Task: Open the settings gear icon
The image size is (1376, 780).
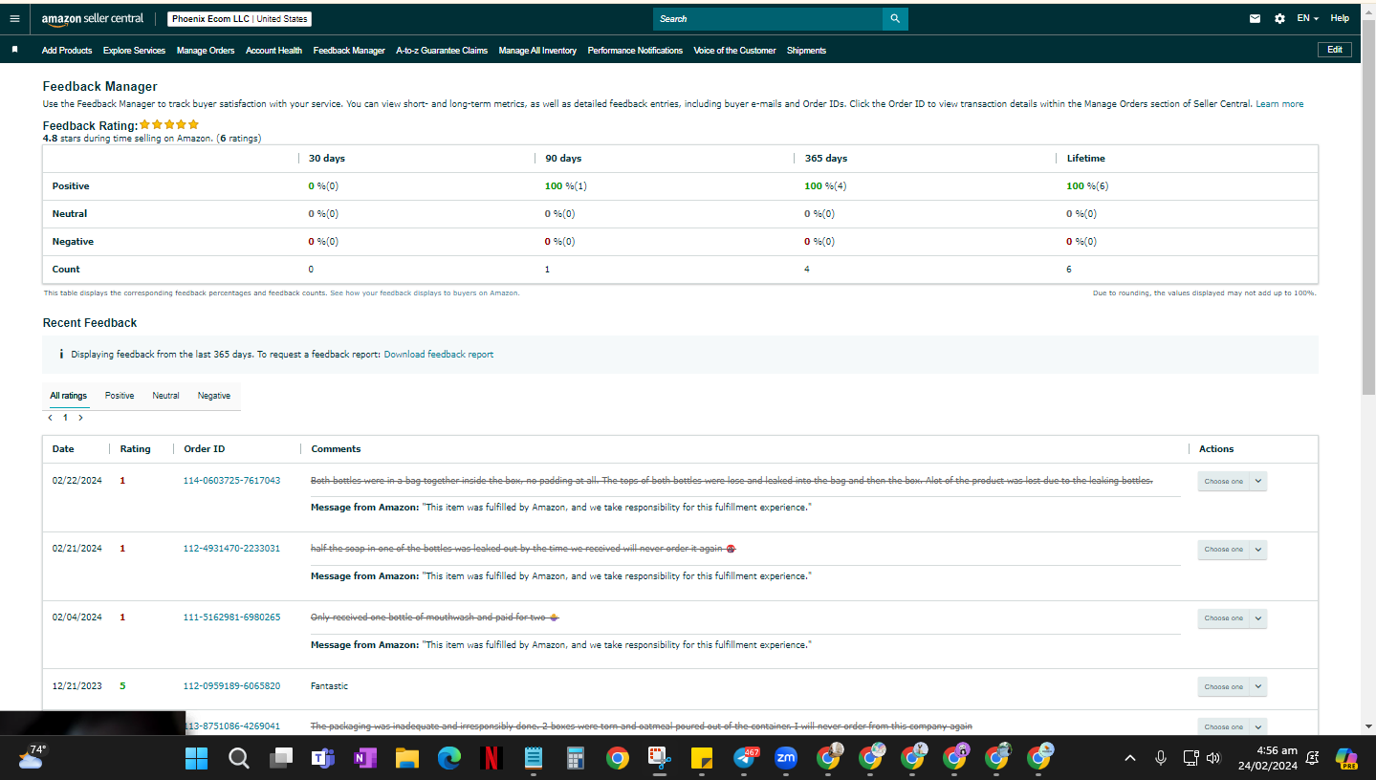Action: tap(1279, 18)
